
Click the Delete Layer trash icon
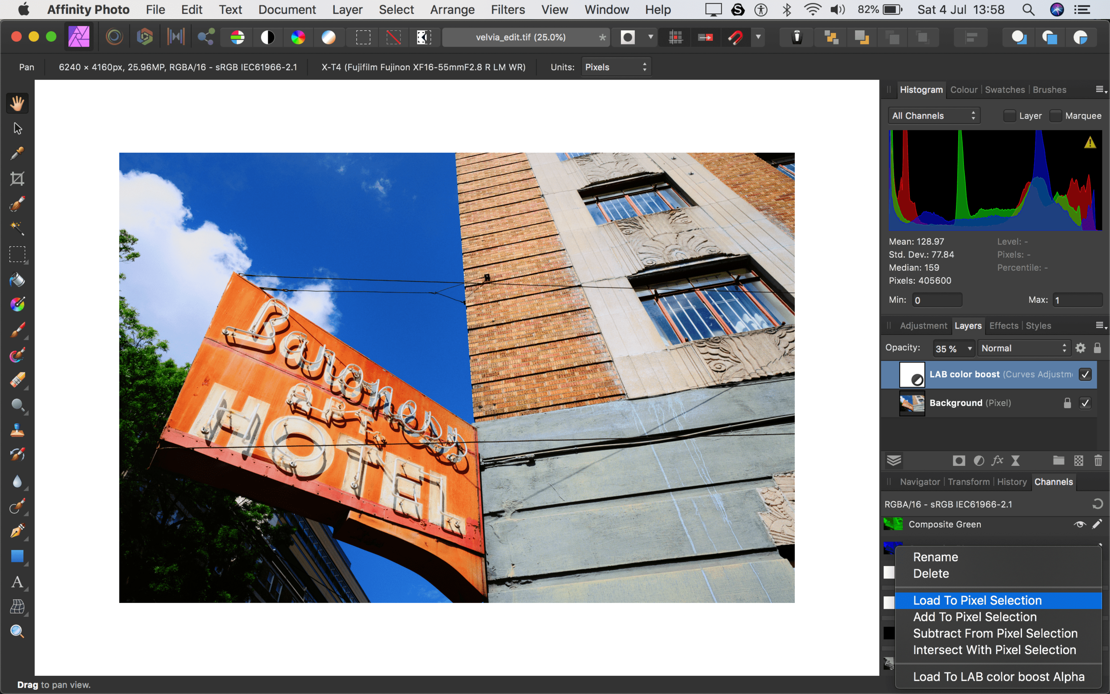coord(1098,460)
